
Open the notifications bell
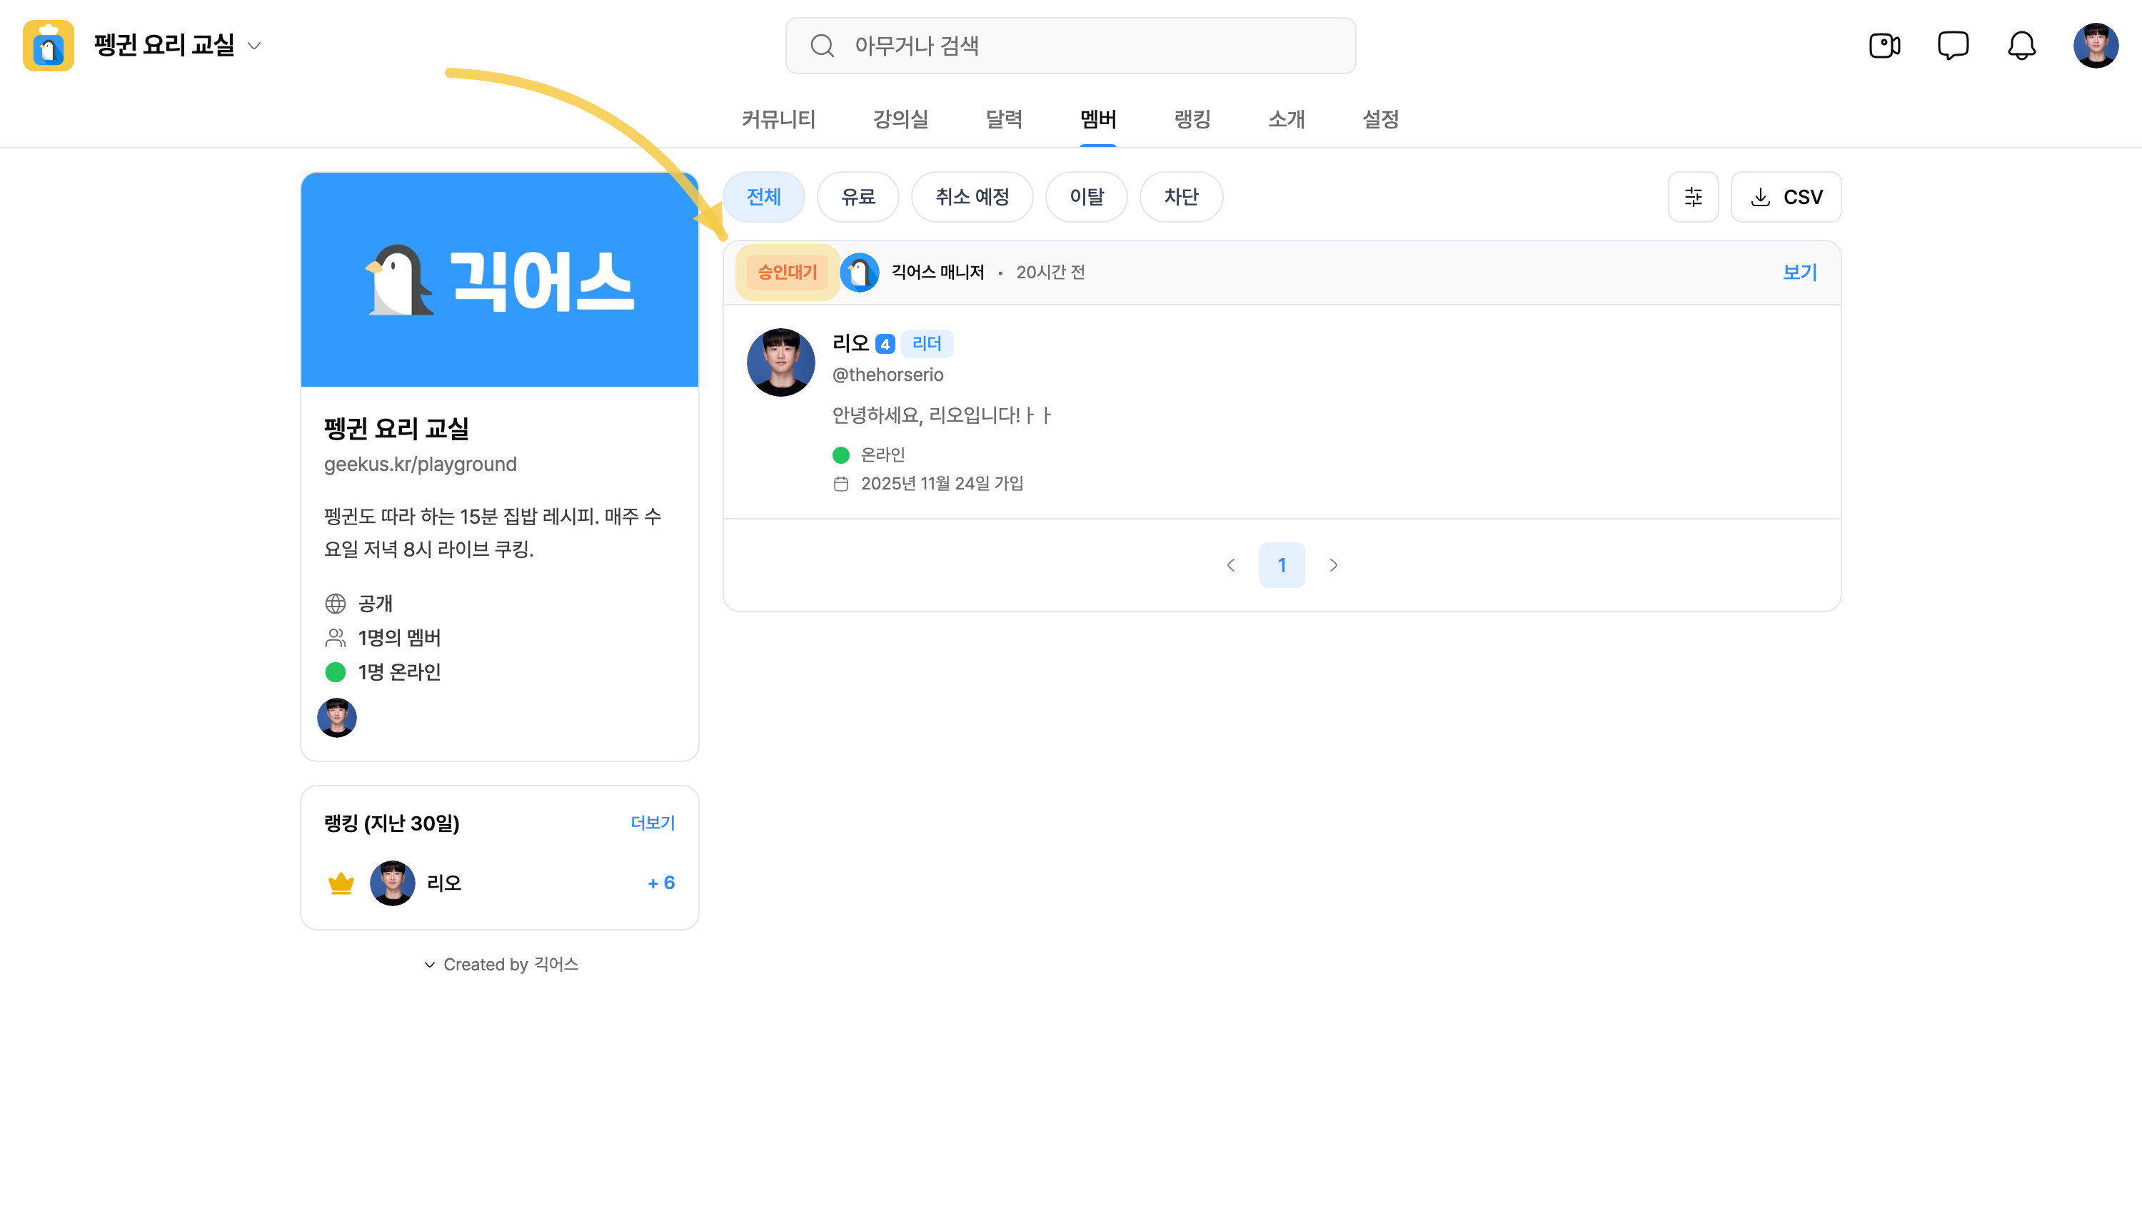point(2021,46)
